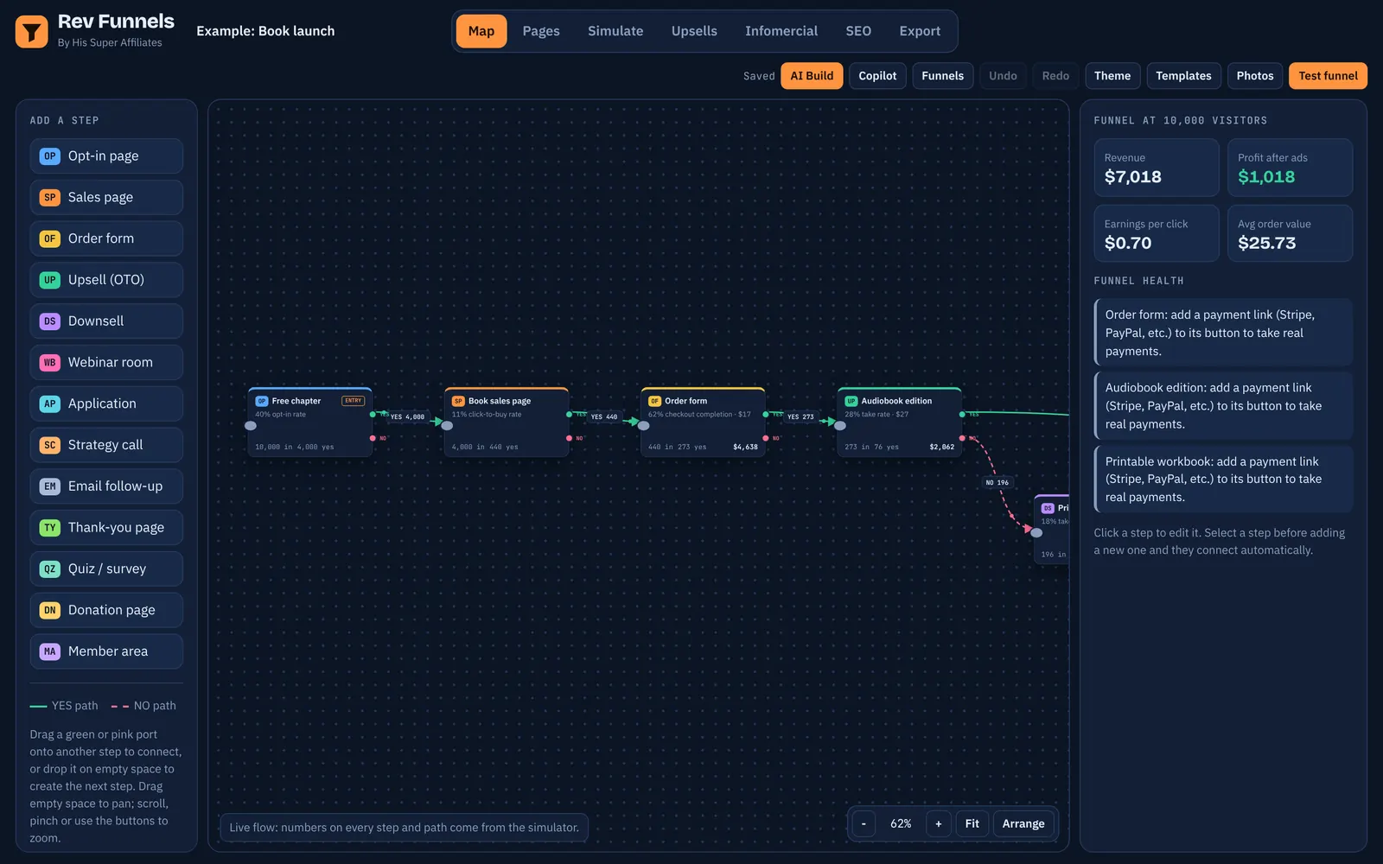Select the SEO tab
The image size is (1383, 864).
(x=858, y=31)
